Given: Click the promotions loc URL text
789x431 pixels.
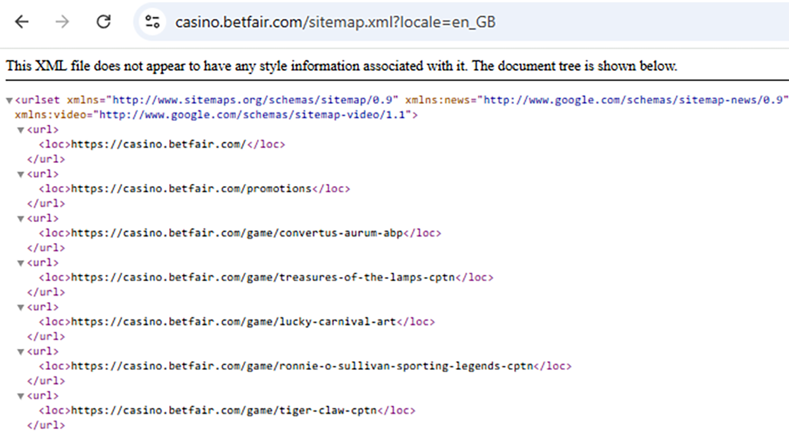Looking at the screenshot, I should pos(191,189).
